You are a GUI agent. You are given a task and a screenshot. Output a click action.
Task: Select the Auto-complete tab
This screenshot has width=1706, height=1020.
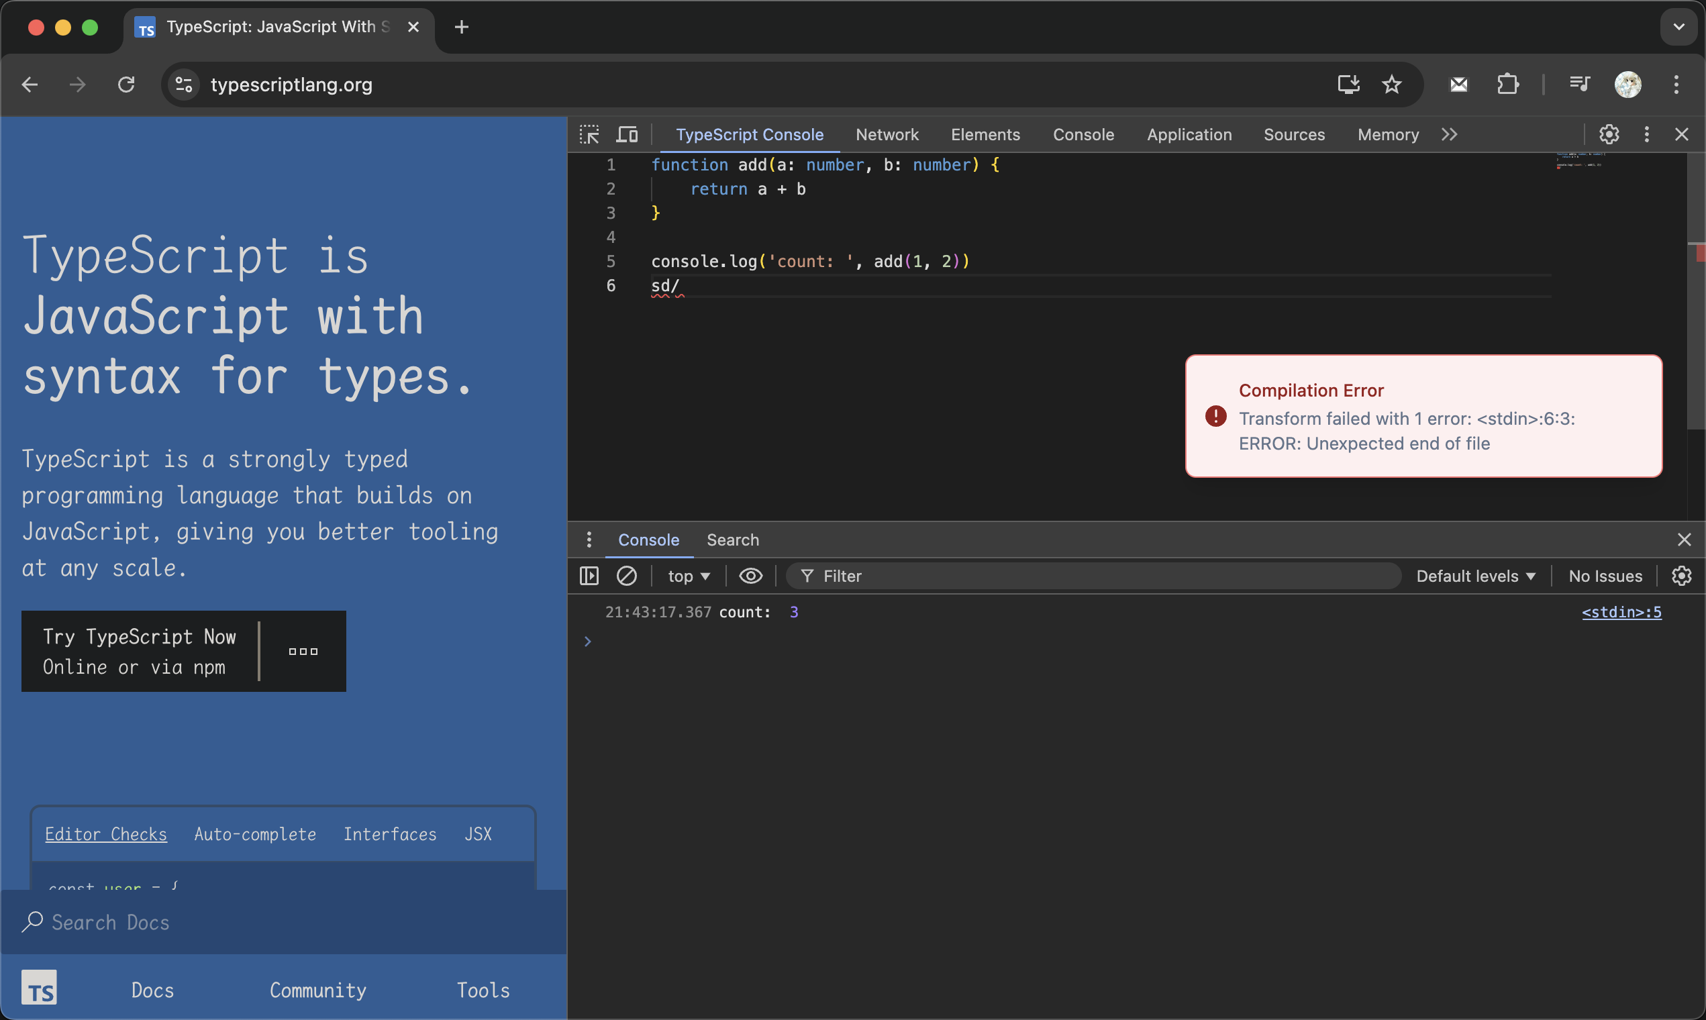pyautogui.click(x=255, y=833)
